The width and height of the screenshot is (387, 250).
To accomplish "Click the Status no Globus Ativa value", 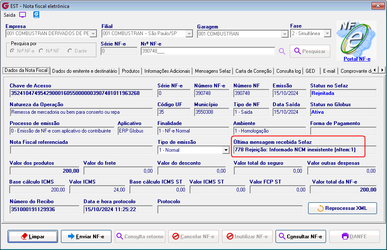I will (343, 112).
